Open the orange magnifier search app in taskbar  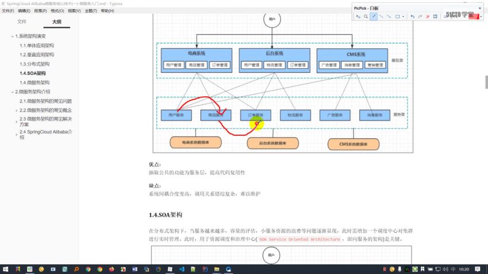[x=76, y=269]
